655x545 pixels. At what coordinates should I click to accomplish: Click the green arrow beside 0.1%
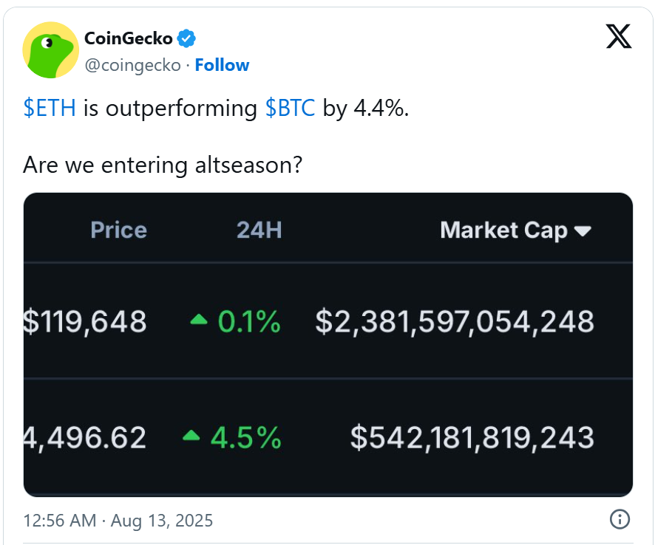pyautogui.click(x=199, y=320)
